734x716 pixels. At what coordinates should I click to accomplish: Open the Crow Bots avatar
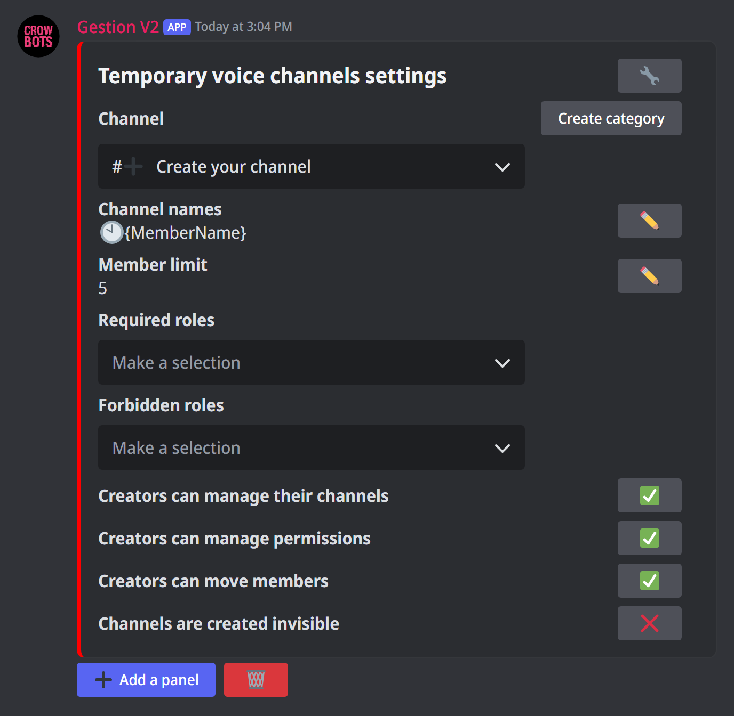38,36
